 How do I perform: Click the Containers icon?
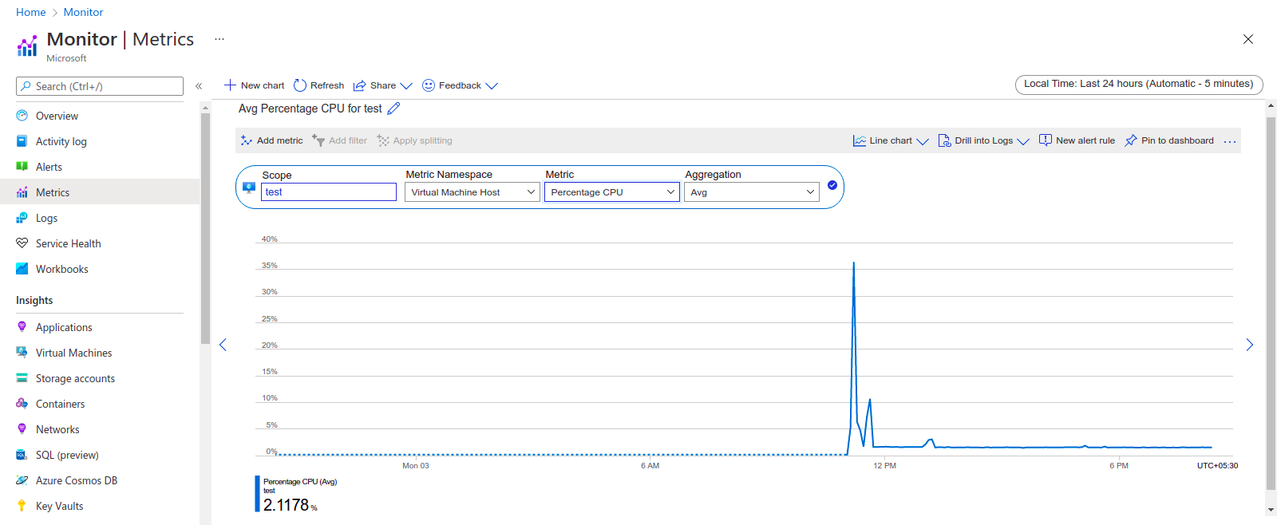tap(22, 404)
